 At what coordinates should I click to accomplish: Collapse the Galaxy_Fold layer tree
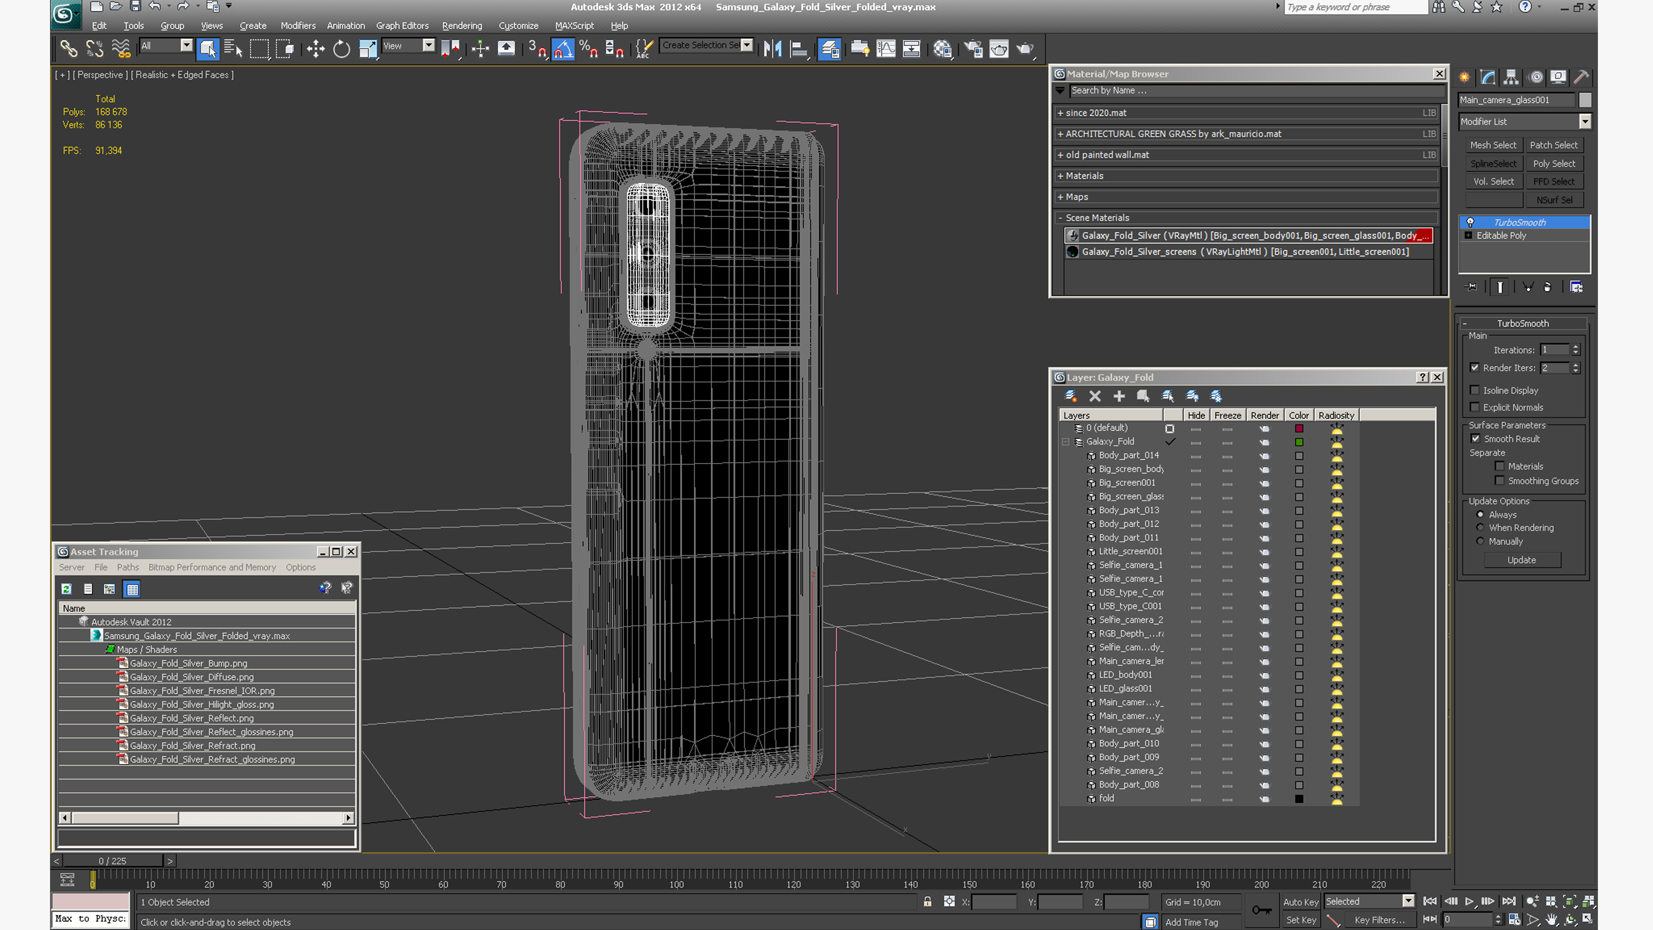tap(1066, 441)
